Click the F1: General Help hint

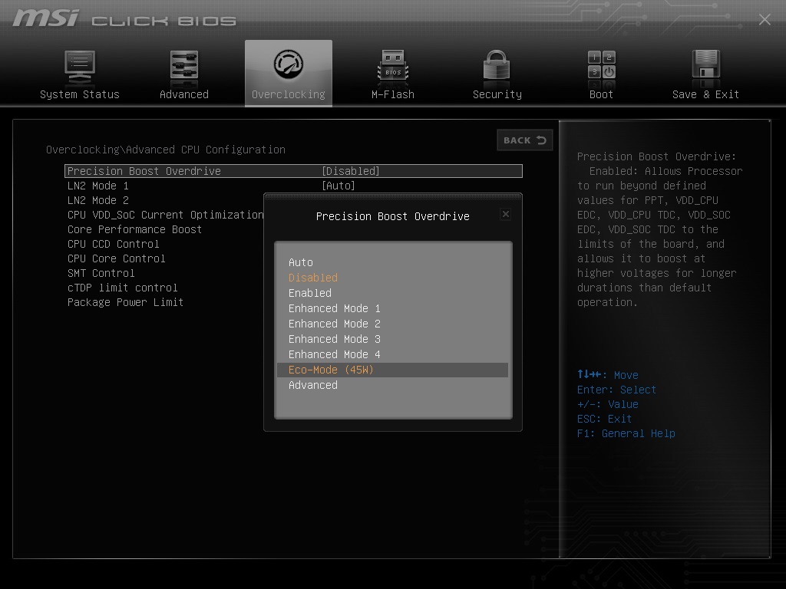click(626, 433)
